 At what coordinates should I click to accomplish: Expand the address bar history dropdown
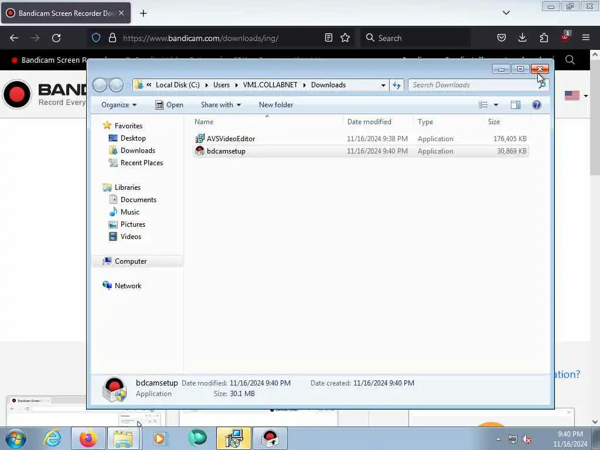383,86
